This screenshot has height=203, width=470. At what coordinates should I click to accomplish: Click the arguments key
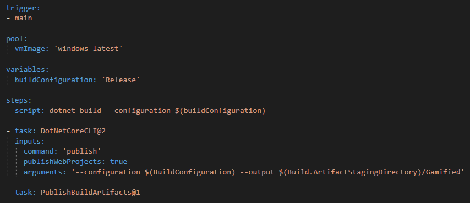(x=45, y=172)
